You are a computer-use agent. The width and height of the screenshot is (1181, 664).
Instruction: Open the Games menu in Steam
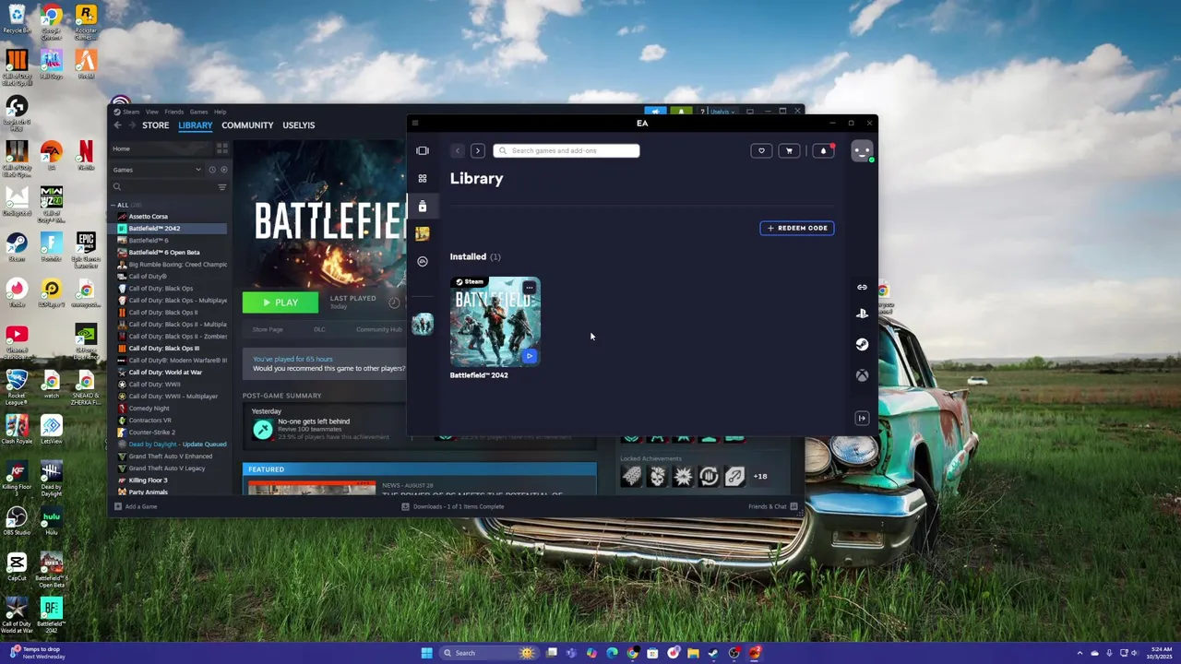(198, 112)
